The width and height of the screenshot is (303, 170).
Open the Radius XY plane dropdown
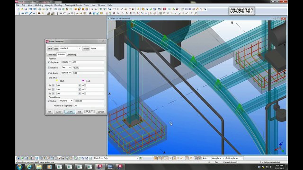(x=71, y=101)
